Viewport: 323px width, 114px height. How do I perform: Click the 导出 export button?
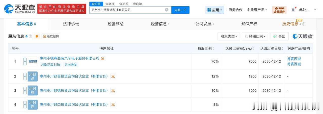[x=279, y=36]
